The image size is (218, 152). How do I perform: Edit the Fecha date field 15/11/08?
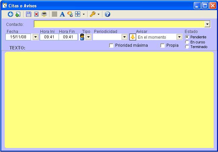18,37
